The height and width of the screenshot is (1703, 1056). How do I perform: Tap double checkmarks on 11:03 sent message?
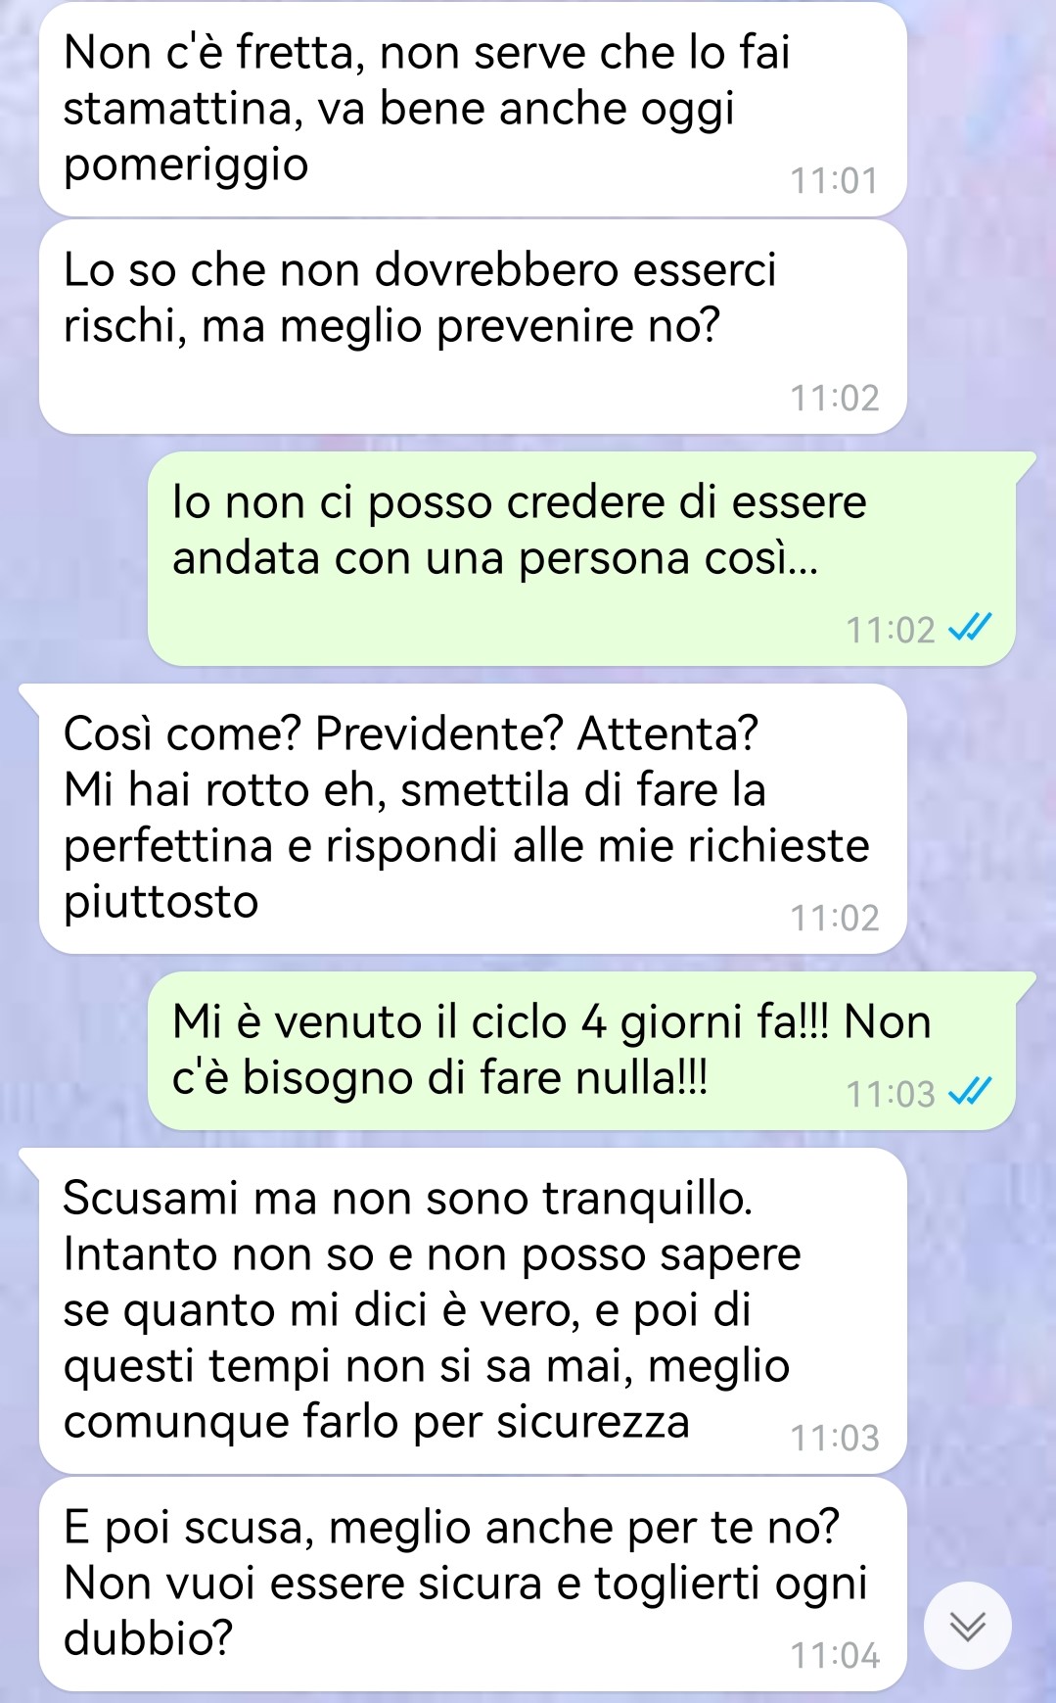(971, 1092)
